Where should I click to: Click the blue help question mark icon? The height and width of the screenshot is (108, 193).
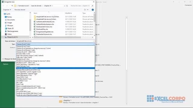coord(93,10)
